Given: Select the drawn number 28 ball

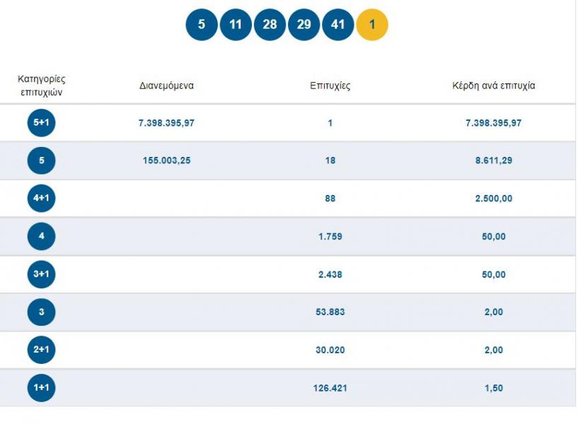Looking at the screenshot, I should click(x=270, y=25).
